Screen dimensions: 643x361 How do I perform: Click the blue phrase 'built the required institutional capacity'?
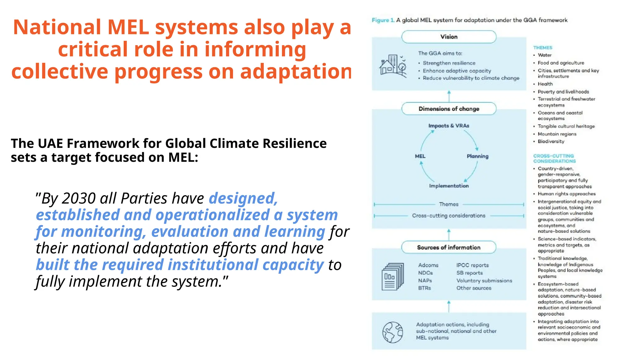(180, 264)
